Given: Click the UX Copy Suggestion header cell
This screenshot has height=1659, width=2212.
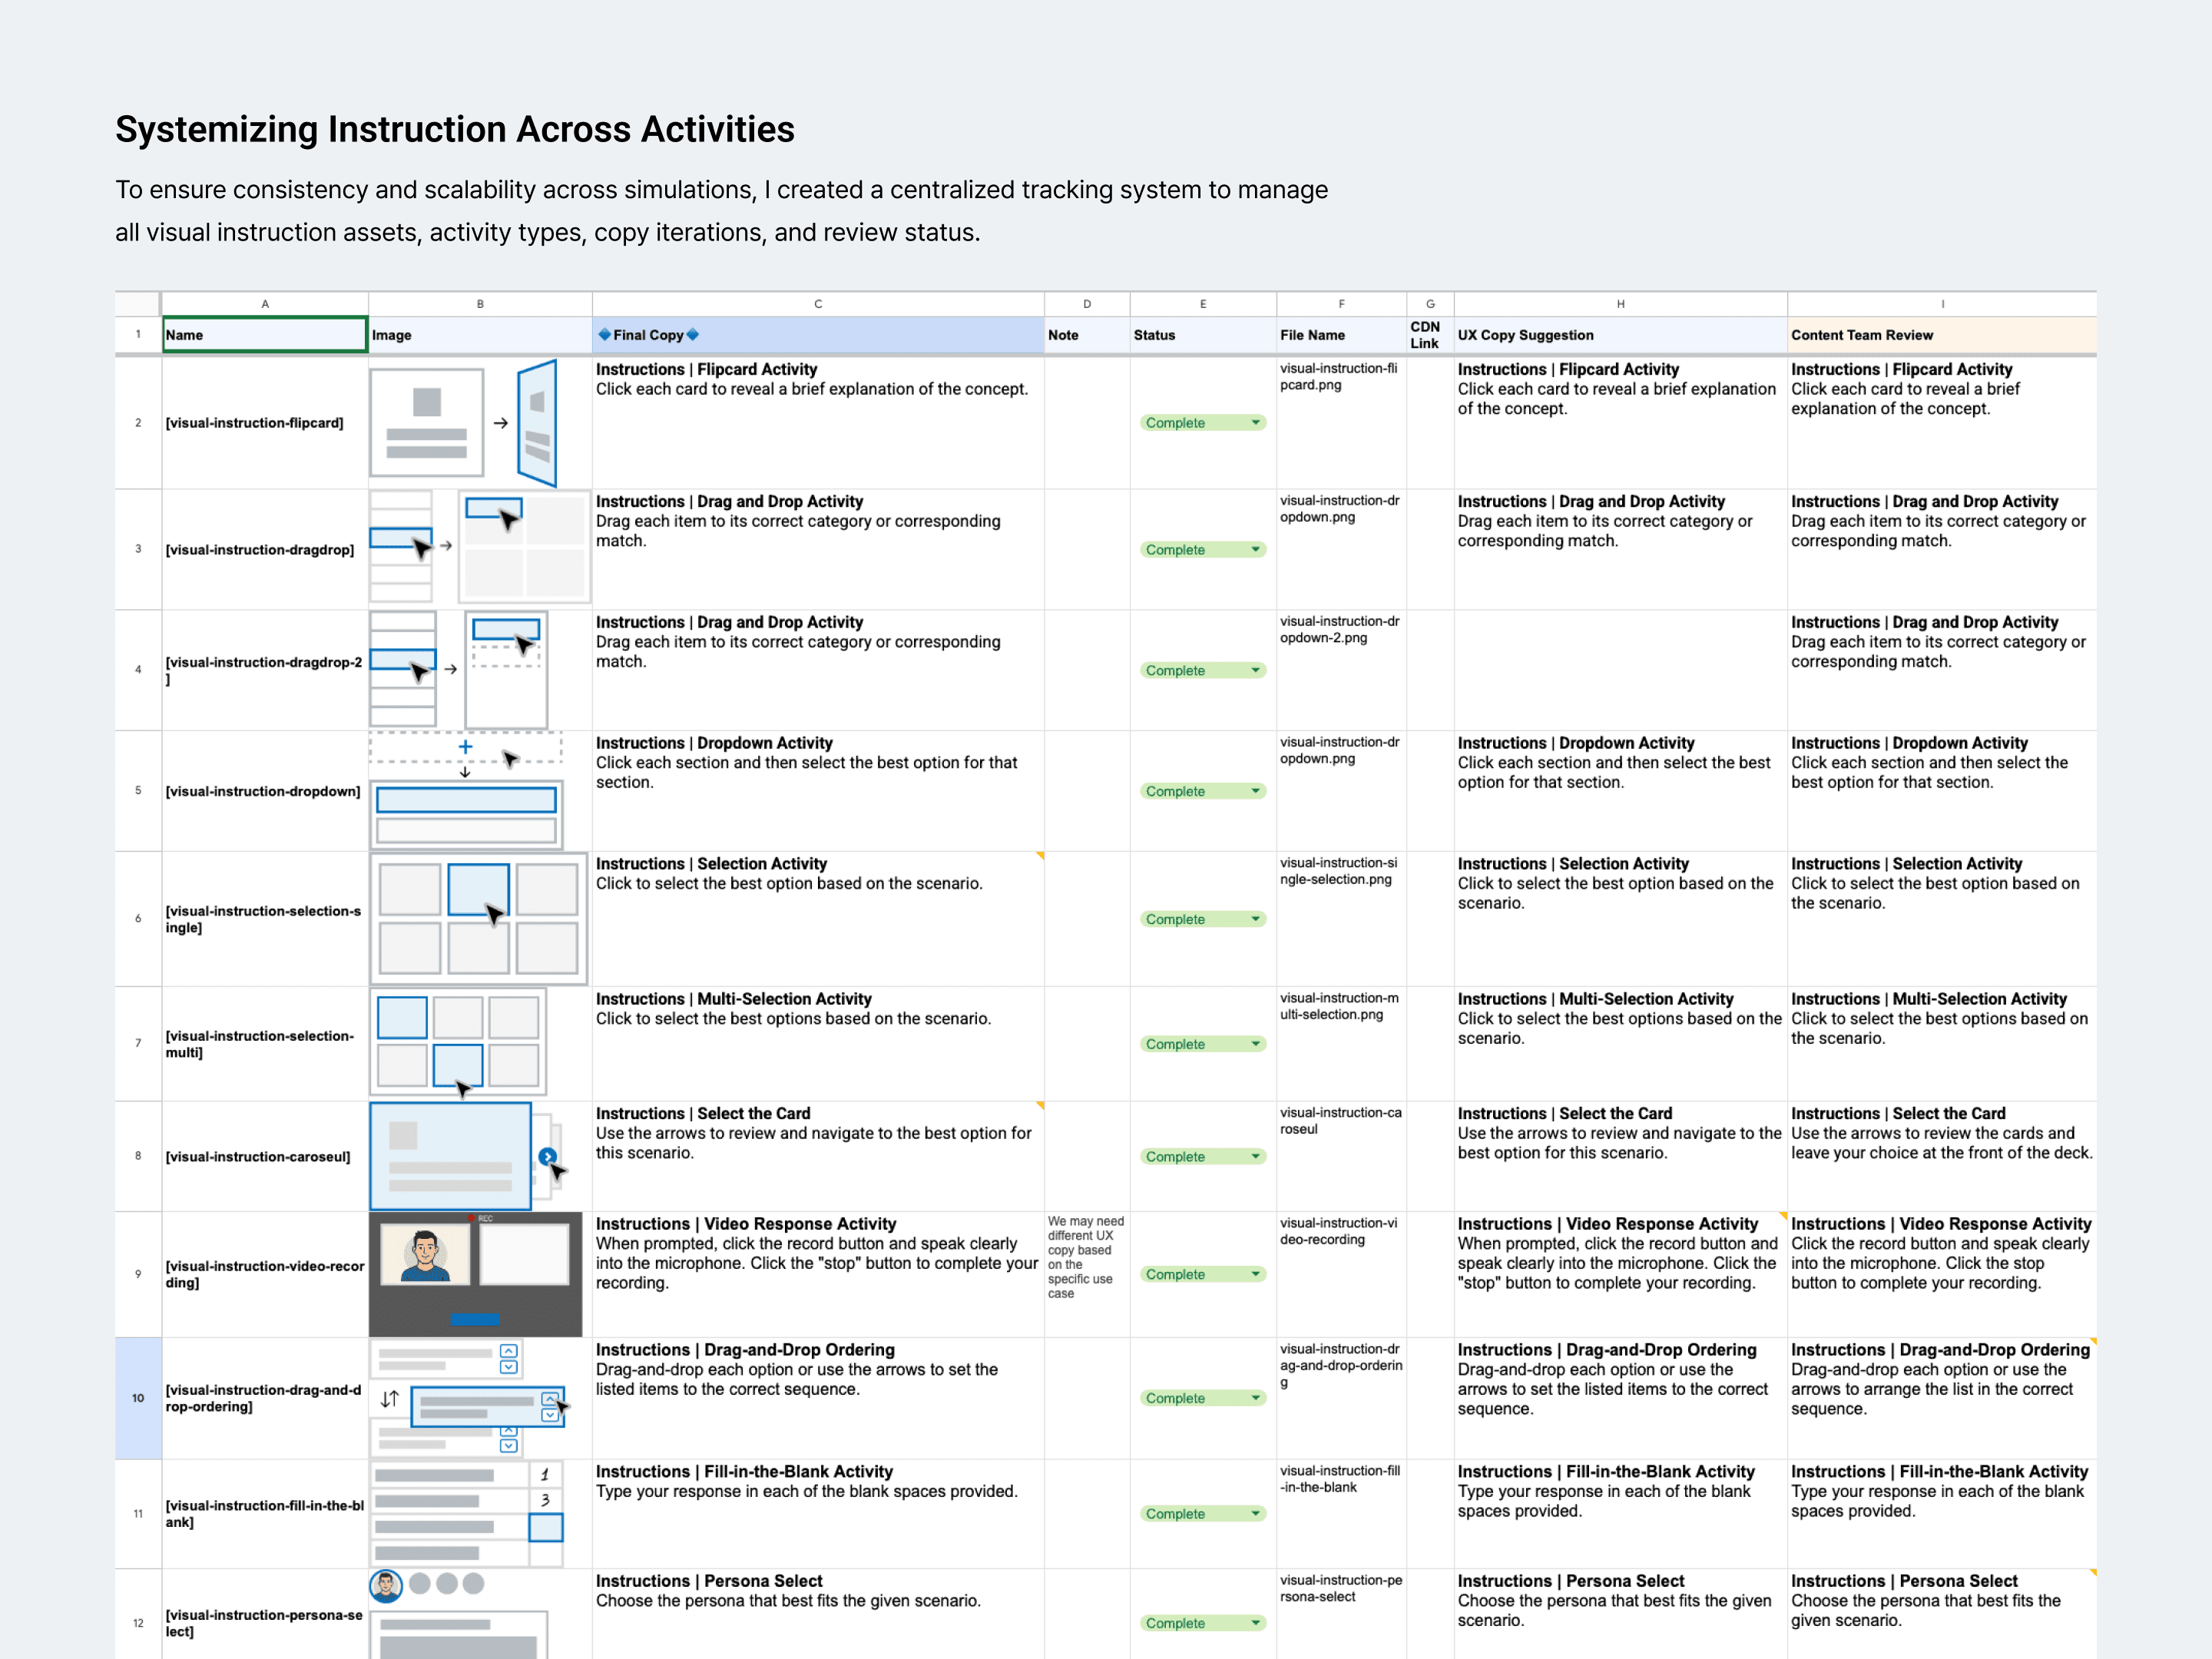Looking at the screenshot, I should (1620, 335).
